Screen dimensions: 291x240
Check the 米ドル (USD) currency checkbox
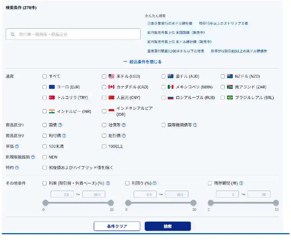104,76
